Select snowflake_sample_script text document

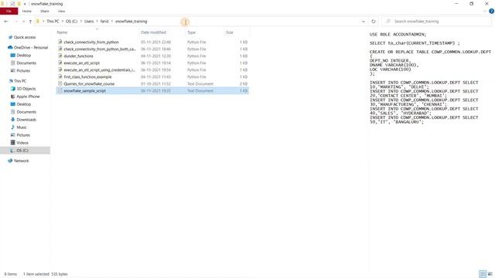84,91
